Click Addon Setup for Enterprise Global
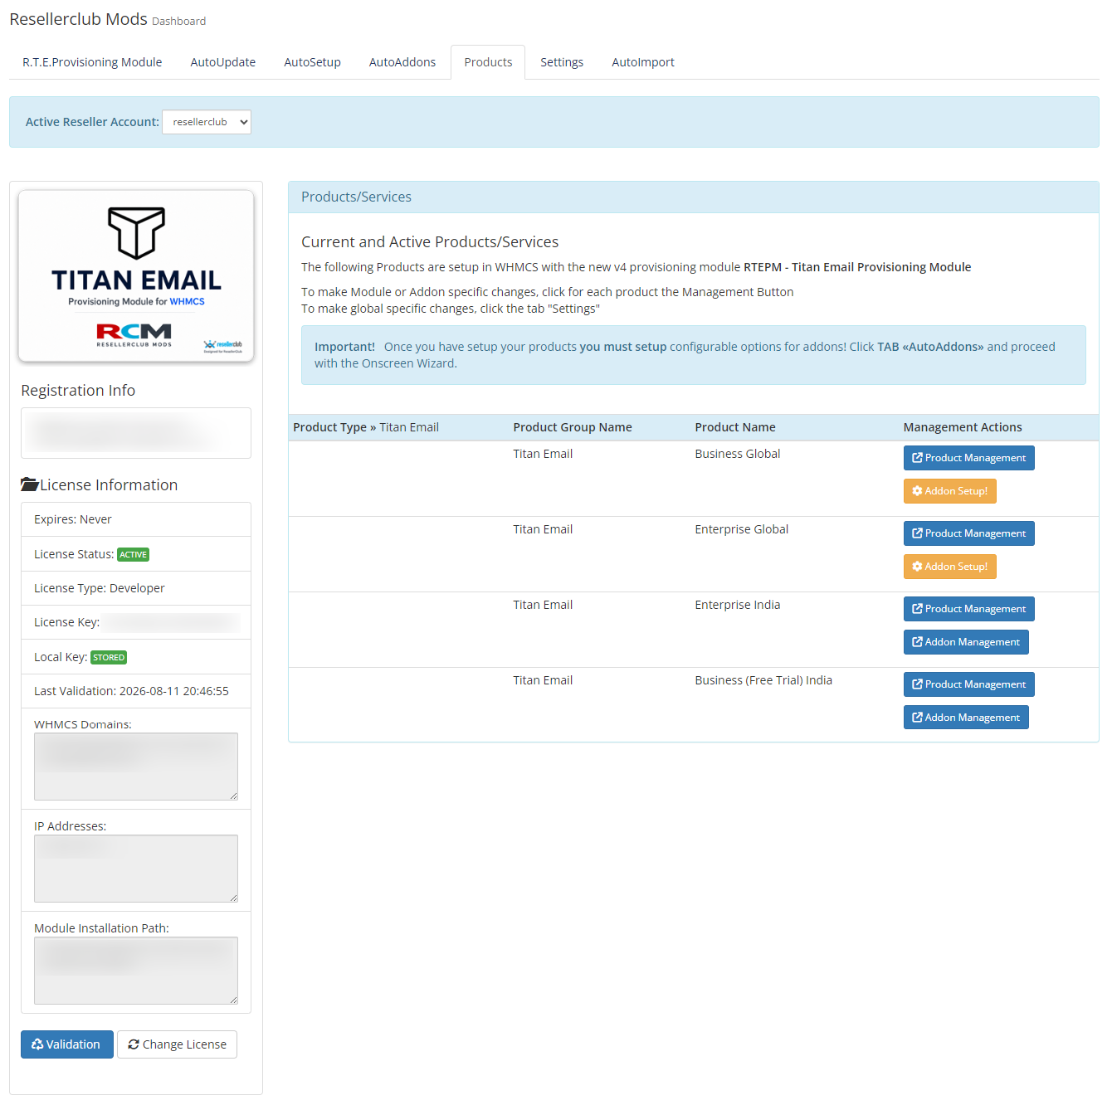This screenshot has height=1105, width=1112. pyautogui.click(x=950, y=567)
